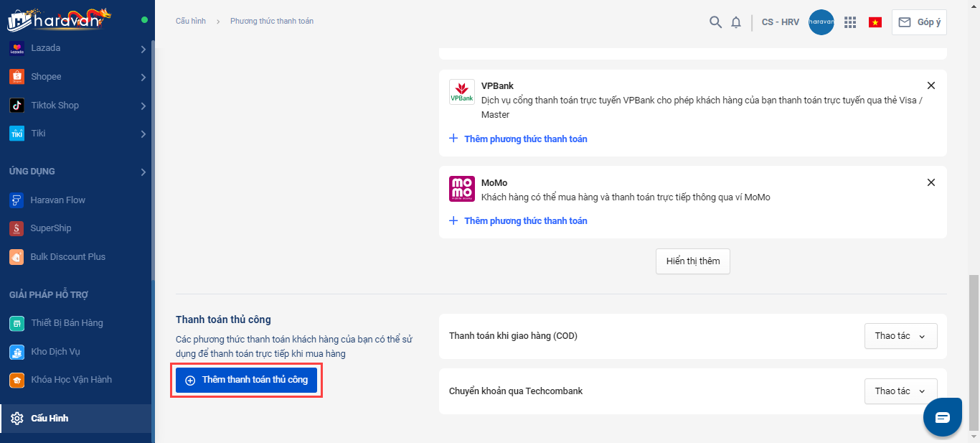Open notifications bell
Screen dimensions: 980x443
(x=736, y=22)
